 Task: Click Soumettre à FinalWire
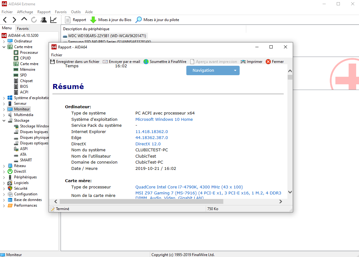165,62
